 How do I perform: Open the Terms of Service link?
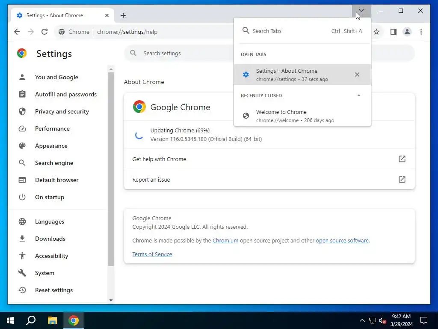pyautogui.click(x=152, y=254)
